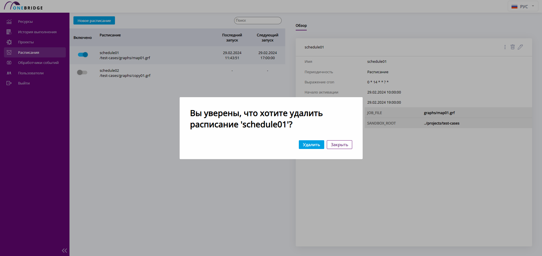
Task: Click activation start 29.02.2024 10:00:00
Action: click(x=384, y=92)
